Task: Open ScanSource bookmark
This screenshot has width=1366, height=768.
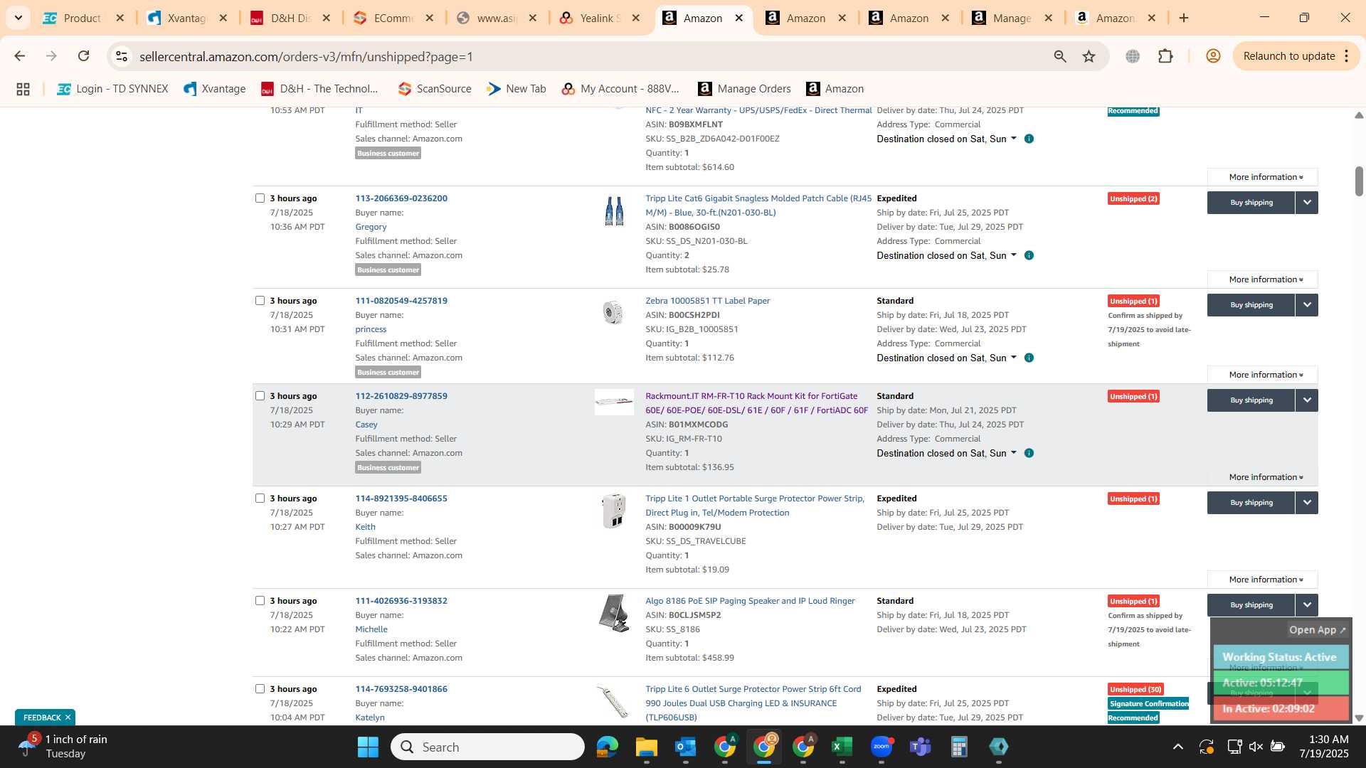Action: click(435, 89)
